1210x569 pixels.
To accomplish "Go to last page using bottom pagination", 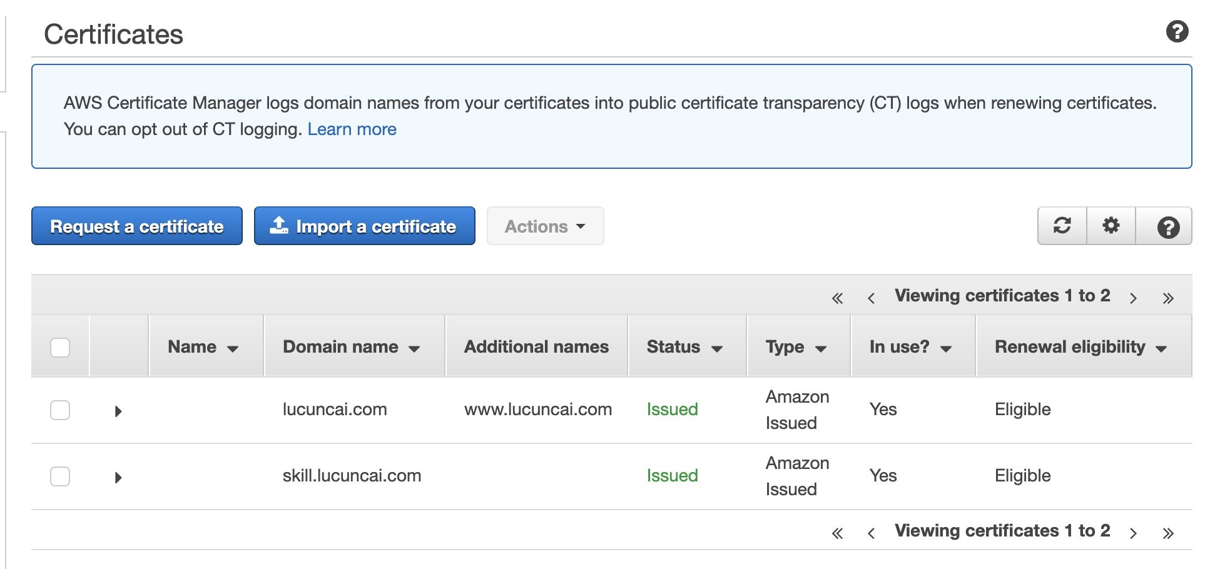I will point(1167,533).
